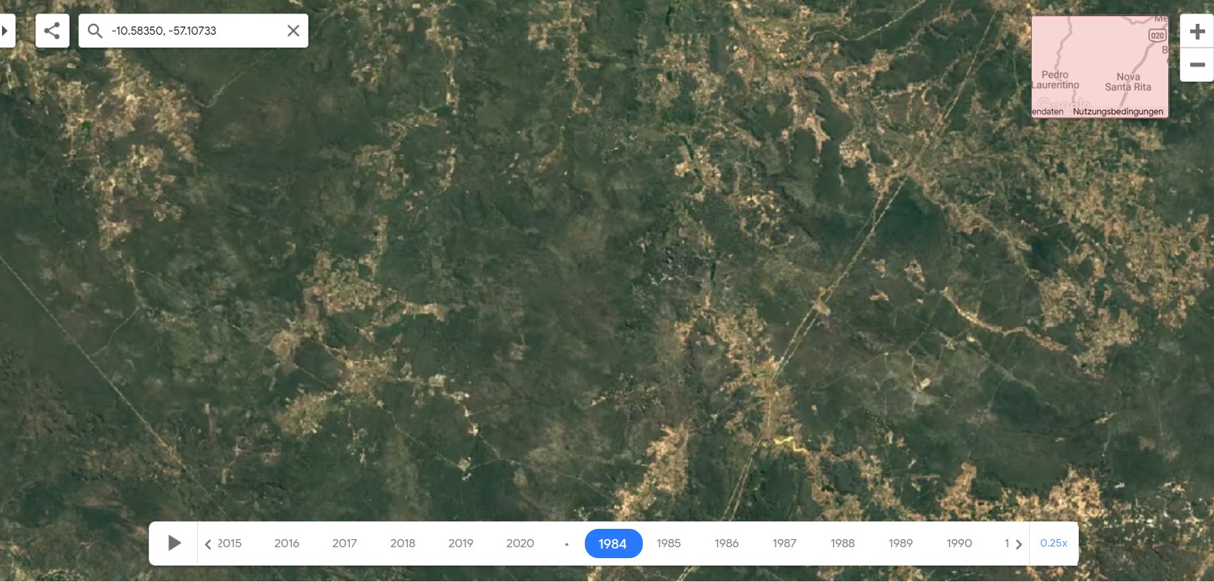The image size is (1214, 582).
Task: Select the highlighted 1984 year
Action: (613, 543)
